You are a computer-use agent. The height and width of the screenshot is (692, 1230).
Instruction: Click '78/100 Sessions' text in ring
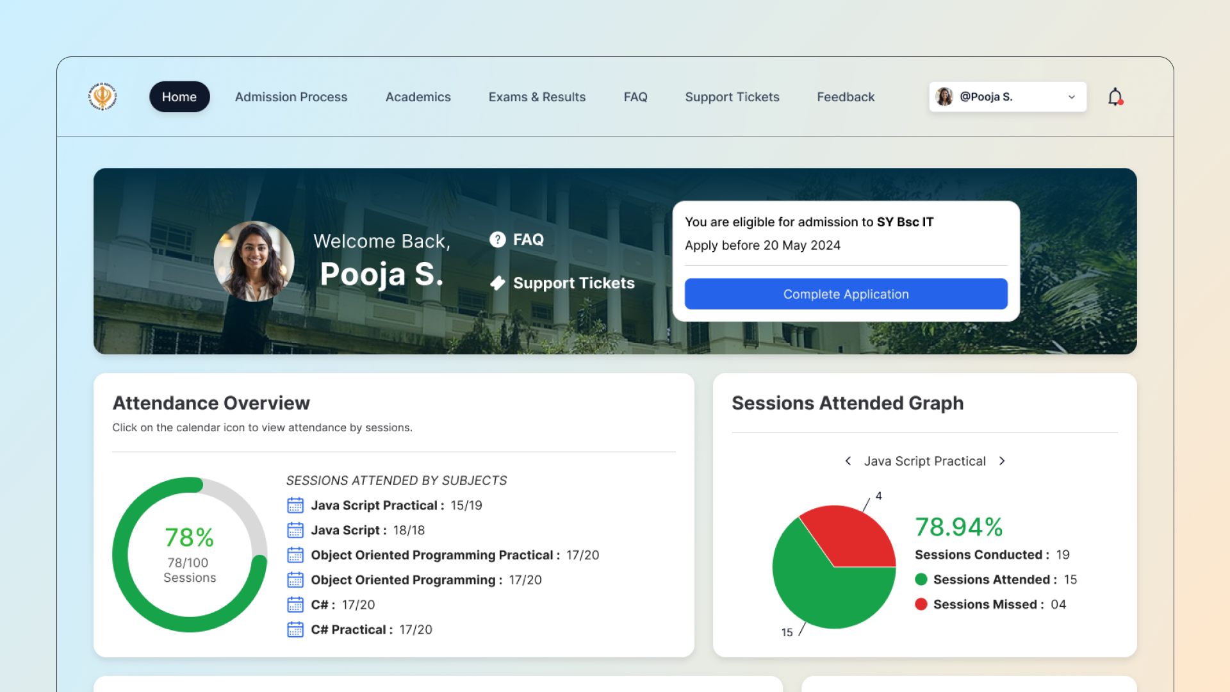[x=189, y=570]
